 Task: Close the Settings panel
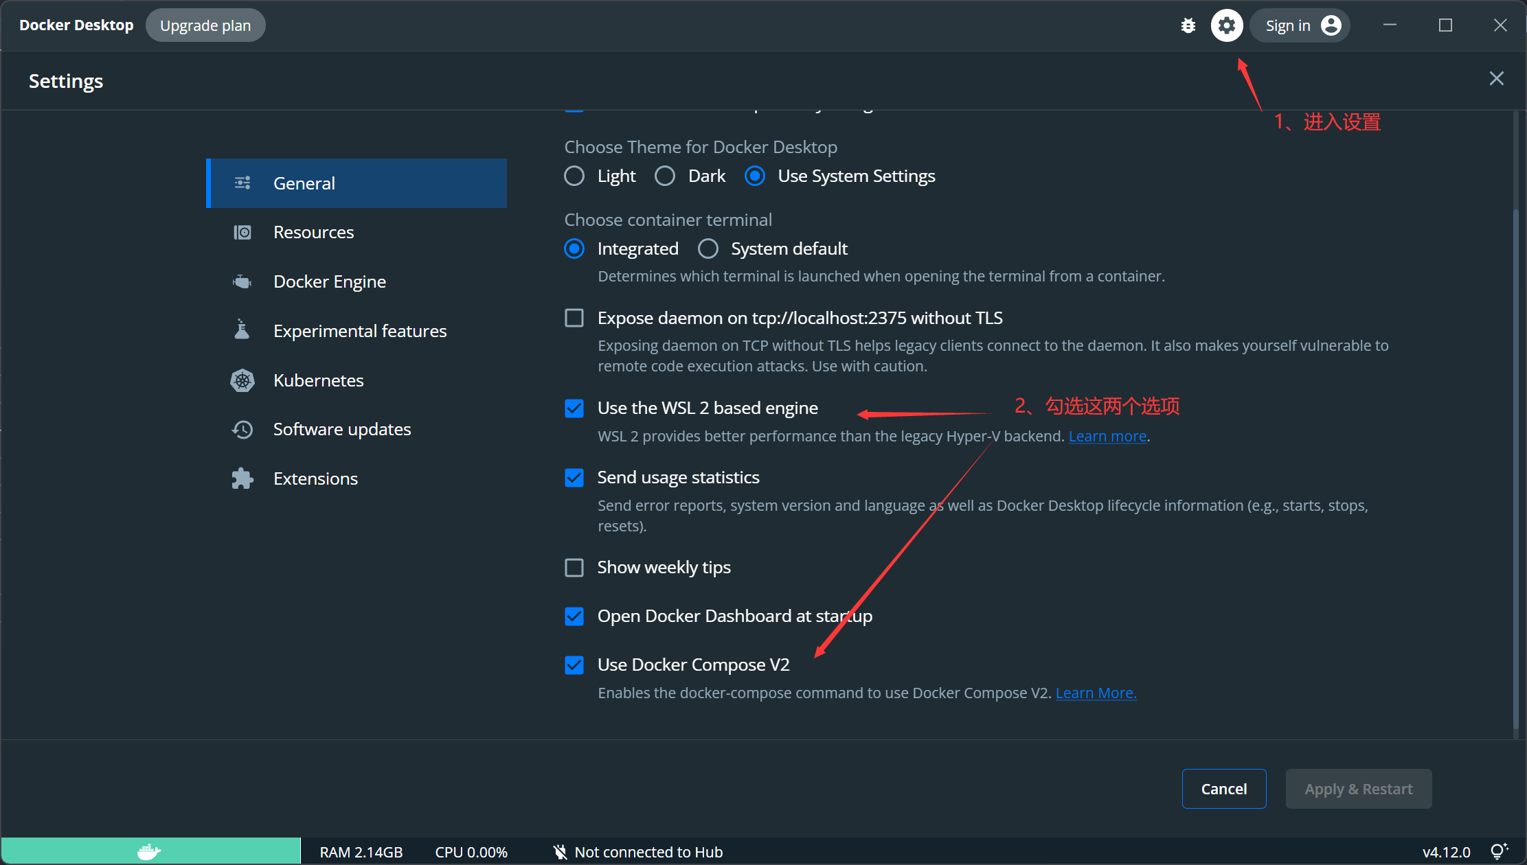click(x=1497, y=79)
